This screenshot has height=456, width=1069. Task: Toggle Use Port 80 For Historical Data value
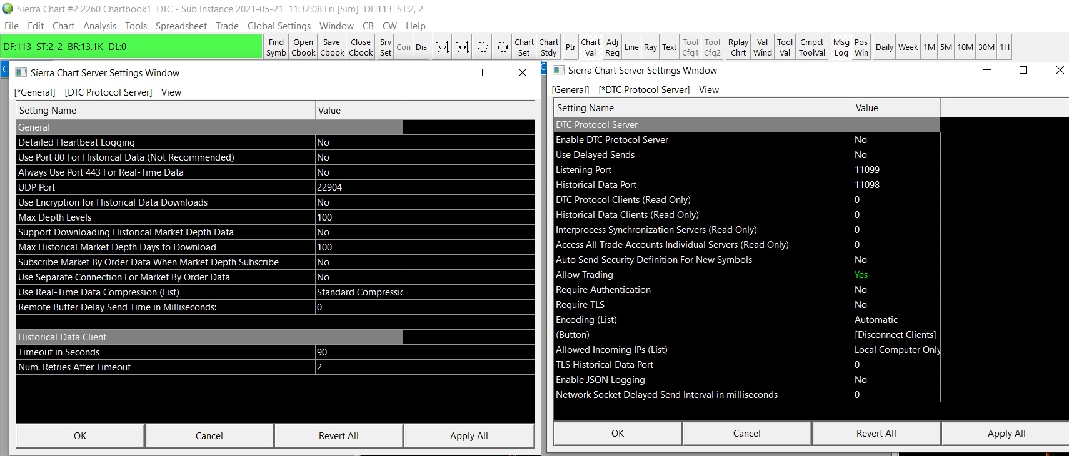coord(359,157)
